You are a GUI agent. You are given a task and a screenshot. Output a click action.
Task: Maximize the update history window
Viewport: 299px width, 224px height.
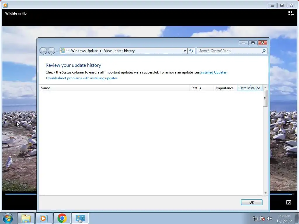pyautogui.click(x=253, y=43)
